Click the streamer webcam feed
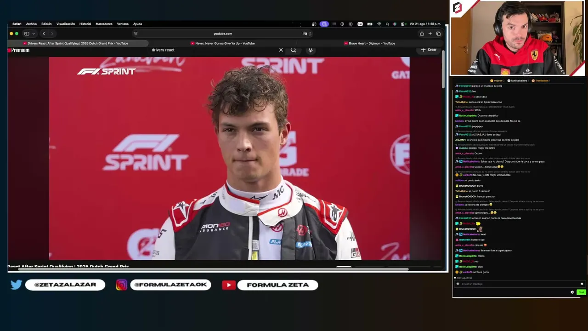This screenshot has width=588, height=331. 517,38
